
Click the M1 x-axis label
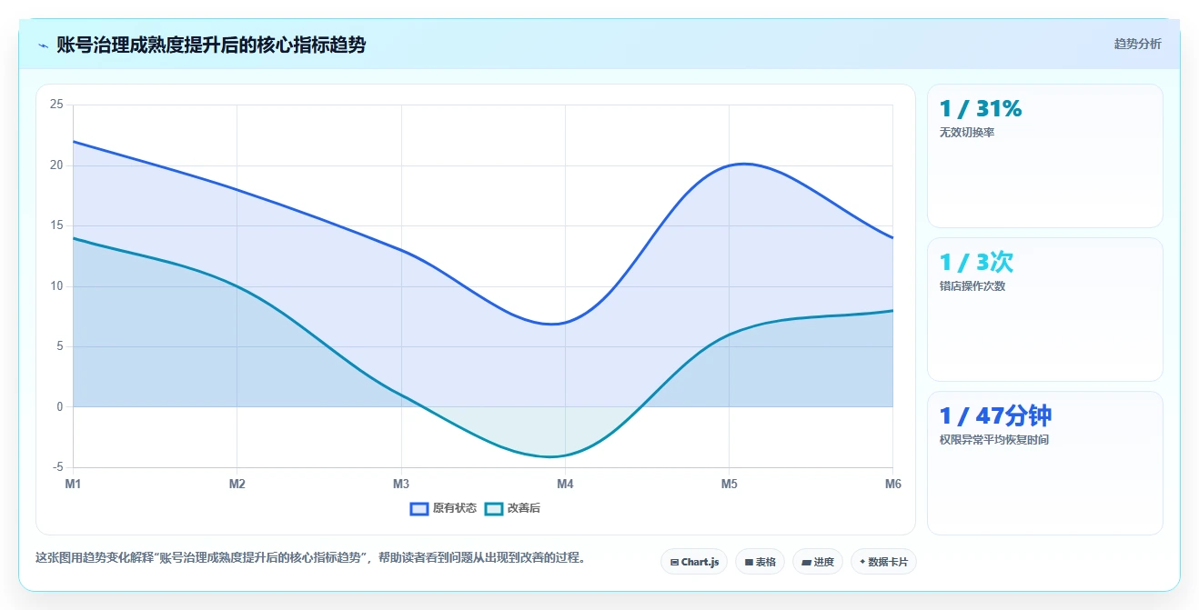73,485
